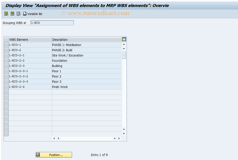
Task: Open the table column configuration icon
Action: coord(124,39)
